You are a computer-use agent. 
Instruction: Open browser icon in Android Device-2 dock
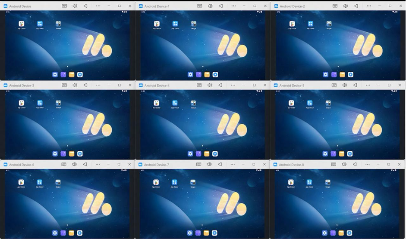pos(351,75)
